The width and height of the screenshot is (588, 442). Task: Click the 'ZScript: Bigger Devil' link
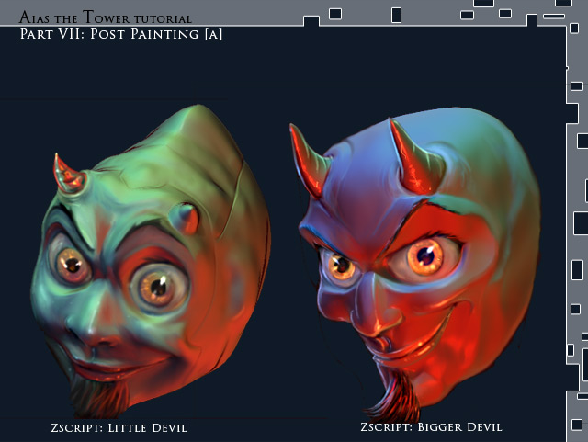tap(431, 427)
